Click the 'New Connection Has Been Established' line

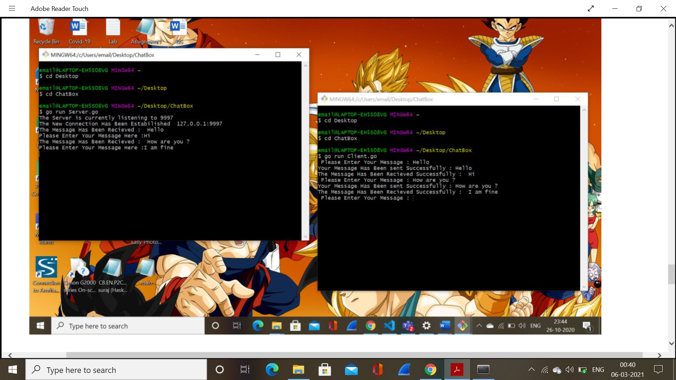point(131,124)
